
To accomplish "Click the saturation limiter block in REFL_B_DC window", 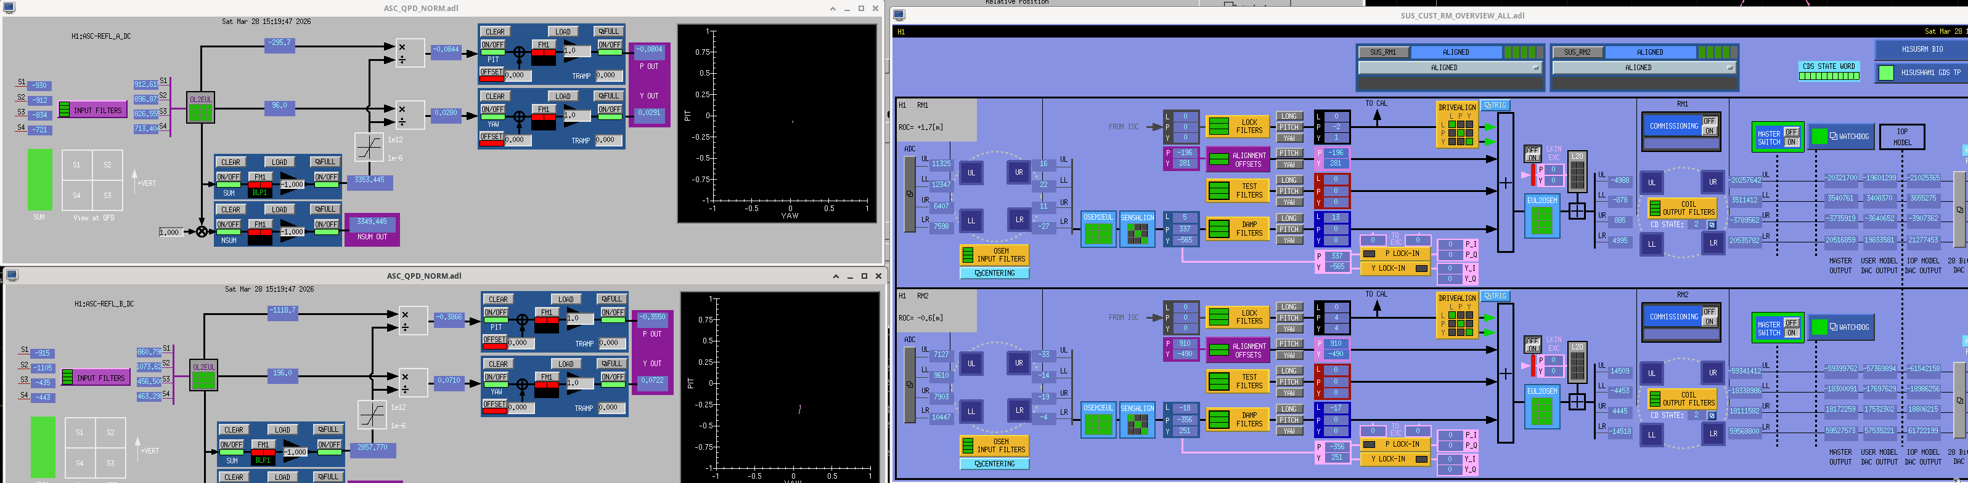I will (372, 415).
